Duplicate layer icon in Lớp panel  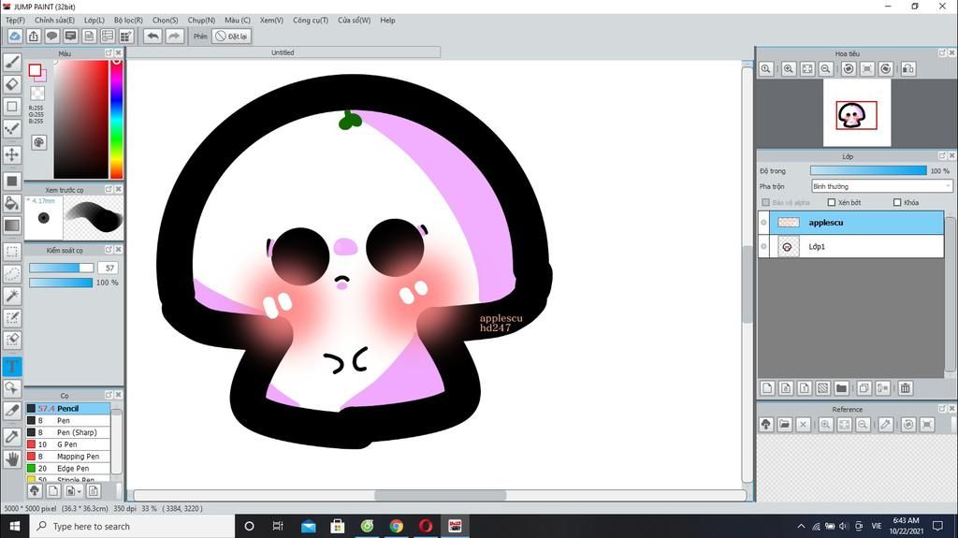pos(864,388)
